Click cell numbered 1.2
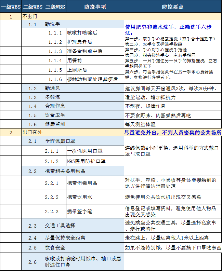The image size is (222, 271). click(33, 88)
